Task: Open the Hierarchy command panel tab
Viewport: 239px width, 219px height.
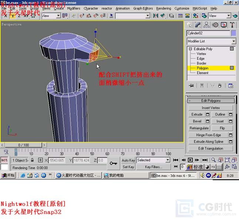Action: click(x=206, y=25)
